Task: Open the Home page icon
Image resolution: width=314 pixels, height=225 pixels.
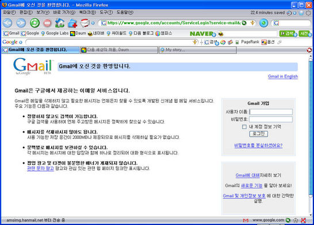Action: point(60,23)
